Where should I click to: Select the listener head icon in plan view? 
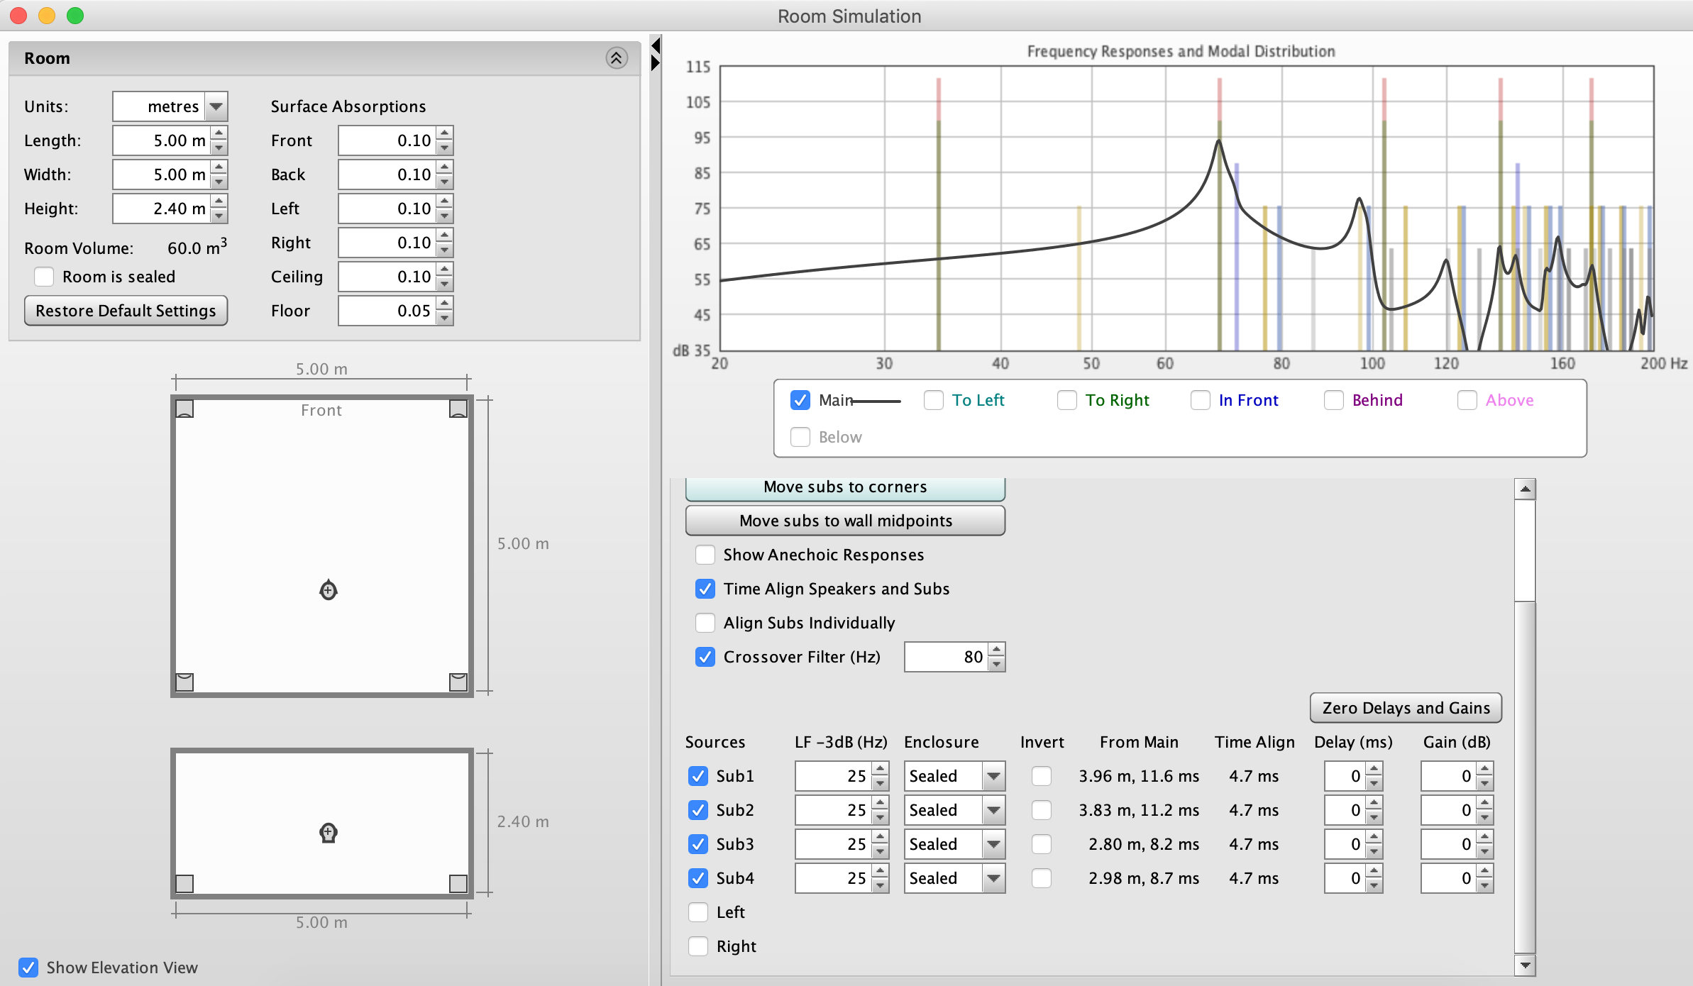click(x=328, y=589)
